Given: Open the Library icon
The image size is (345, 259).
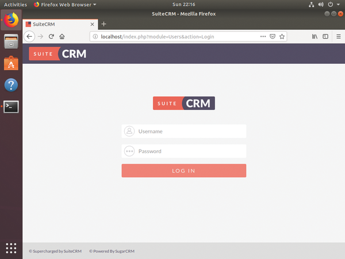Looking at the screenshot, I should click(x=315, y=37).
